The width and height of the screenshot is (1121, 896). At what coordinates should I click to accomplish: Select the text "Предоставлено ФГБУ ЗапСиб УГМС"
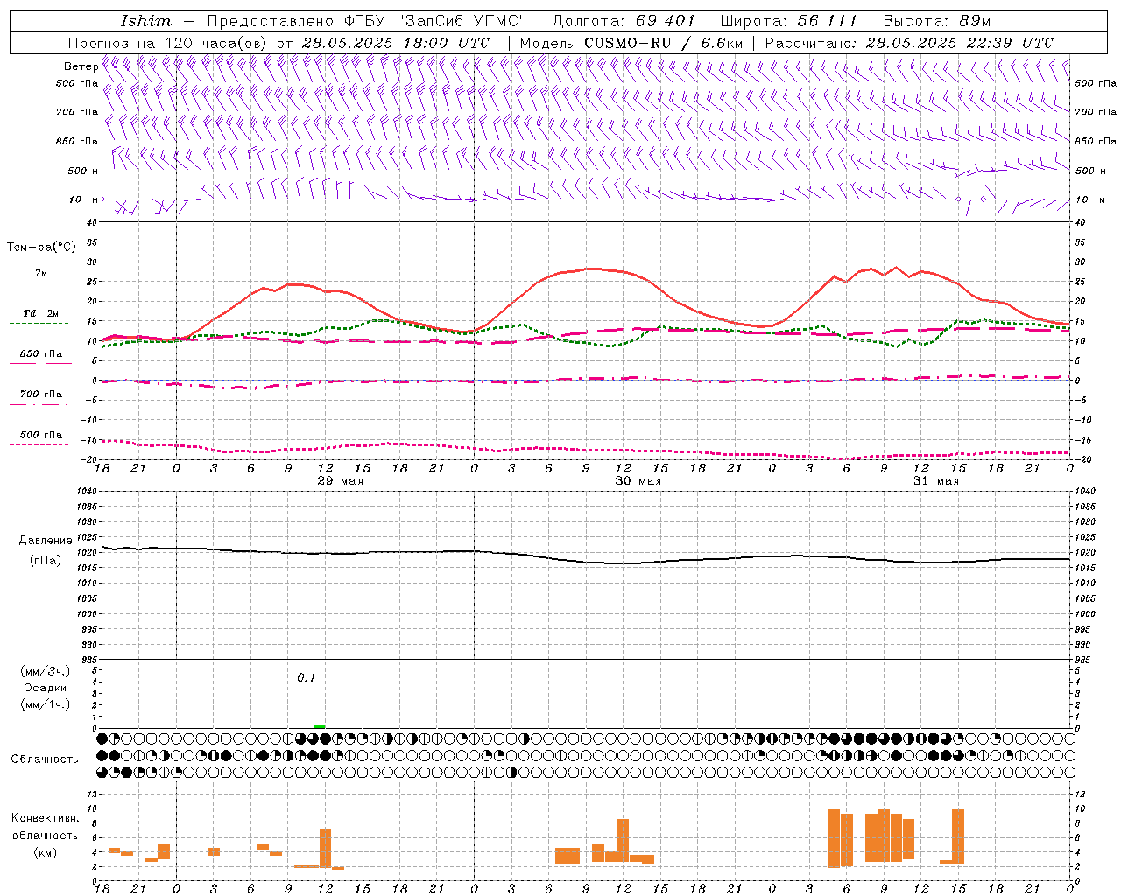coord(367,21)
